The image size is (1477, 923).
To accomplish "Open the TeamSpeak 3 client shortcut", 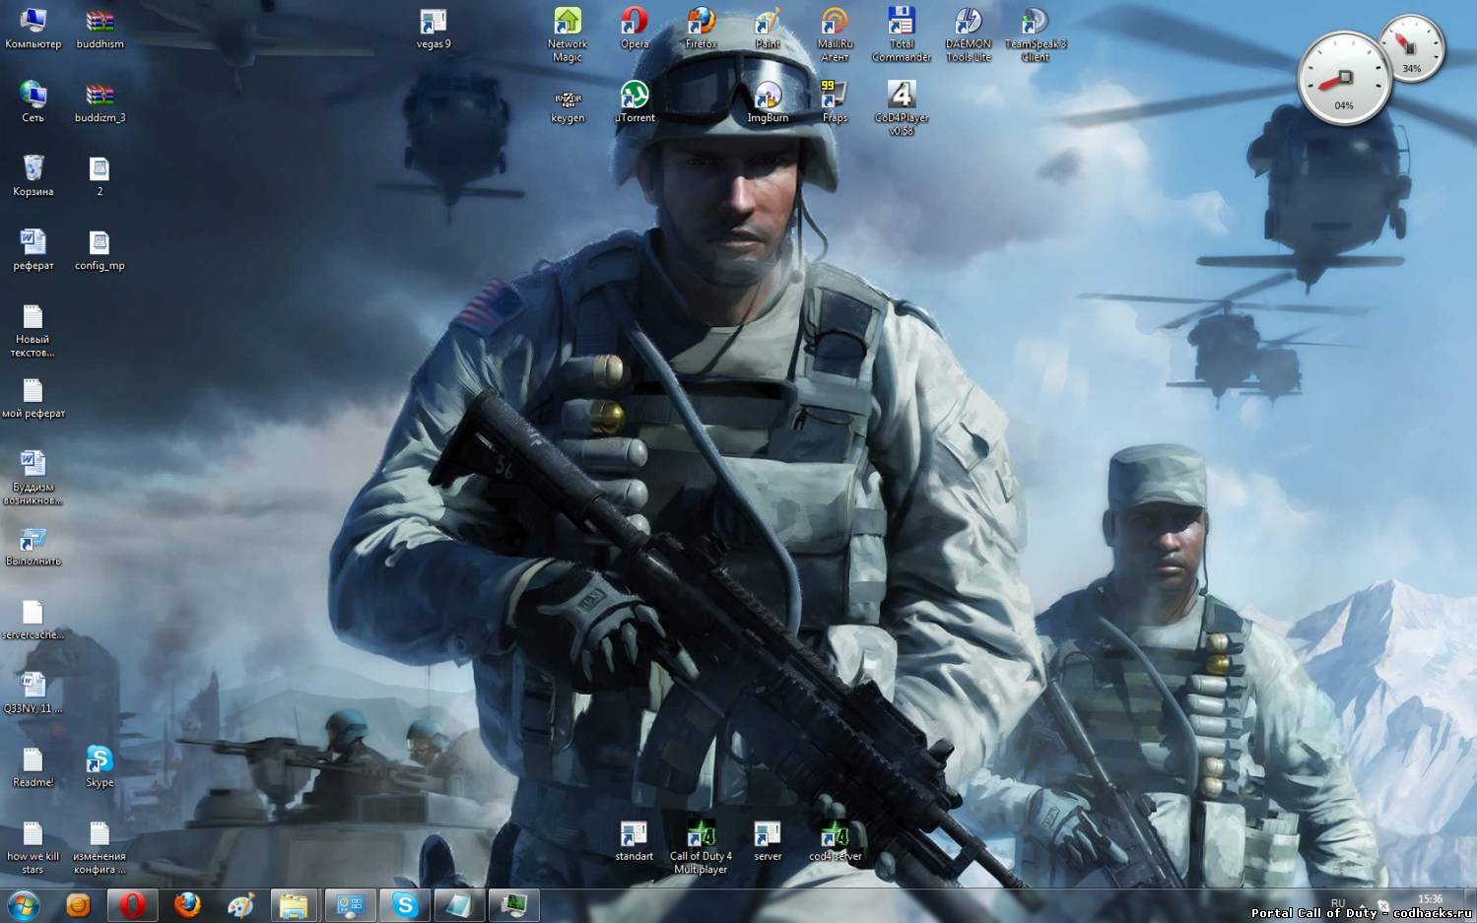I will 1036,34.
